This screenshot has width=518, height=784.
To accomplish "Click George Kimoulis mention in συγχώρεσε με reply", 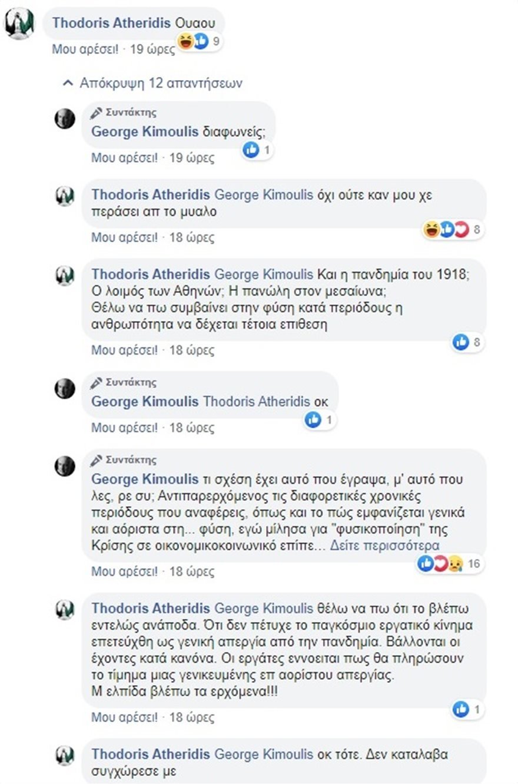I will point(264,754).
